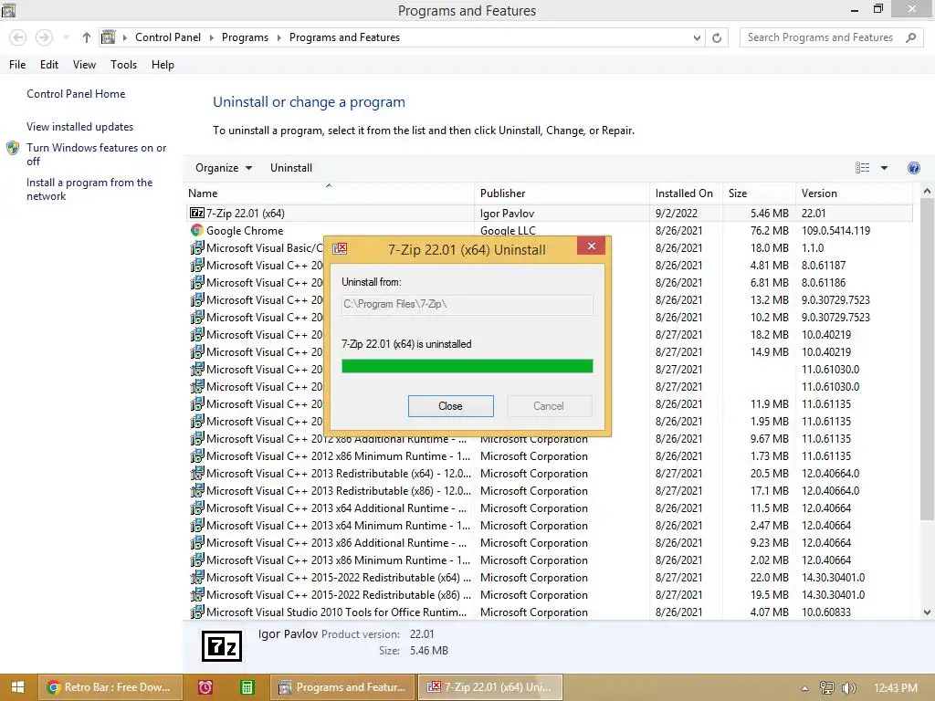Select Microsoft Visual C++ 2013 x64 Additional Runtime

[549, 507]
